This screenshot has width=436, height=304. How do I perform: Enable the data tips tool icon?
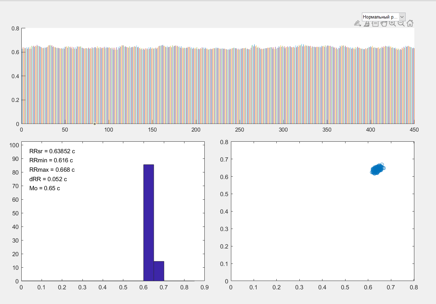[x=375, y=23]
